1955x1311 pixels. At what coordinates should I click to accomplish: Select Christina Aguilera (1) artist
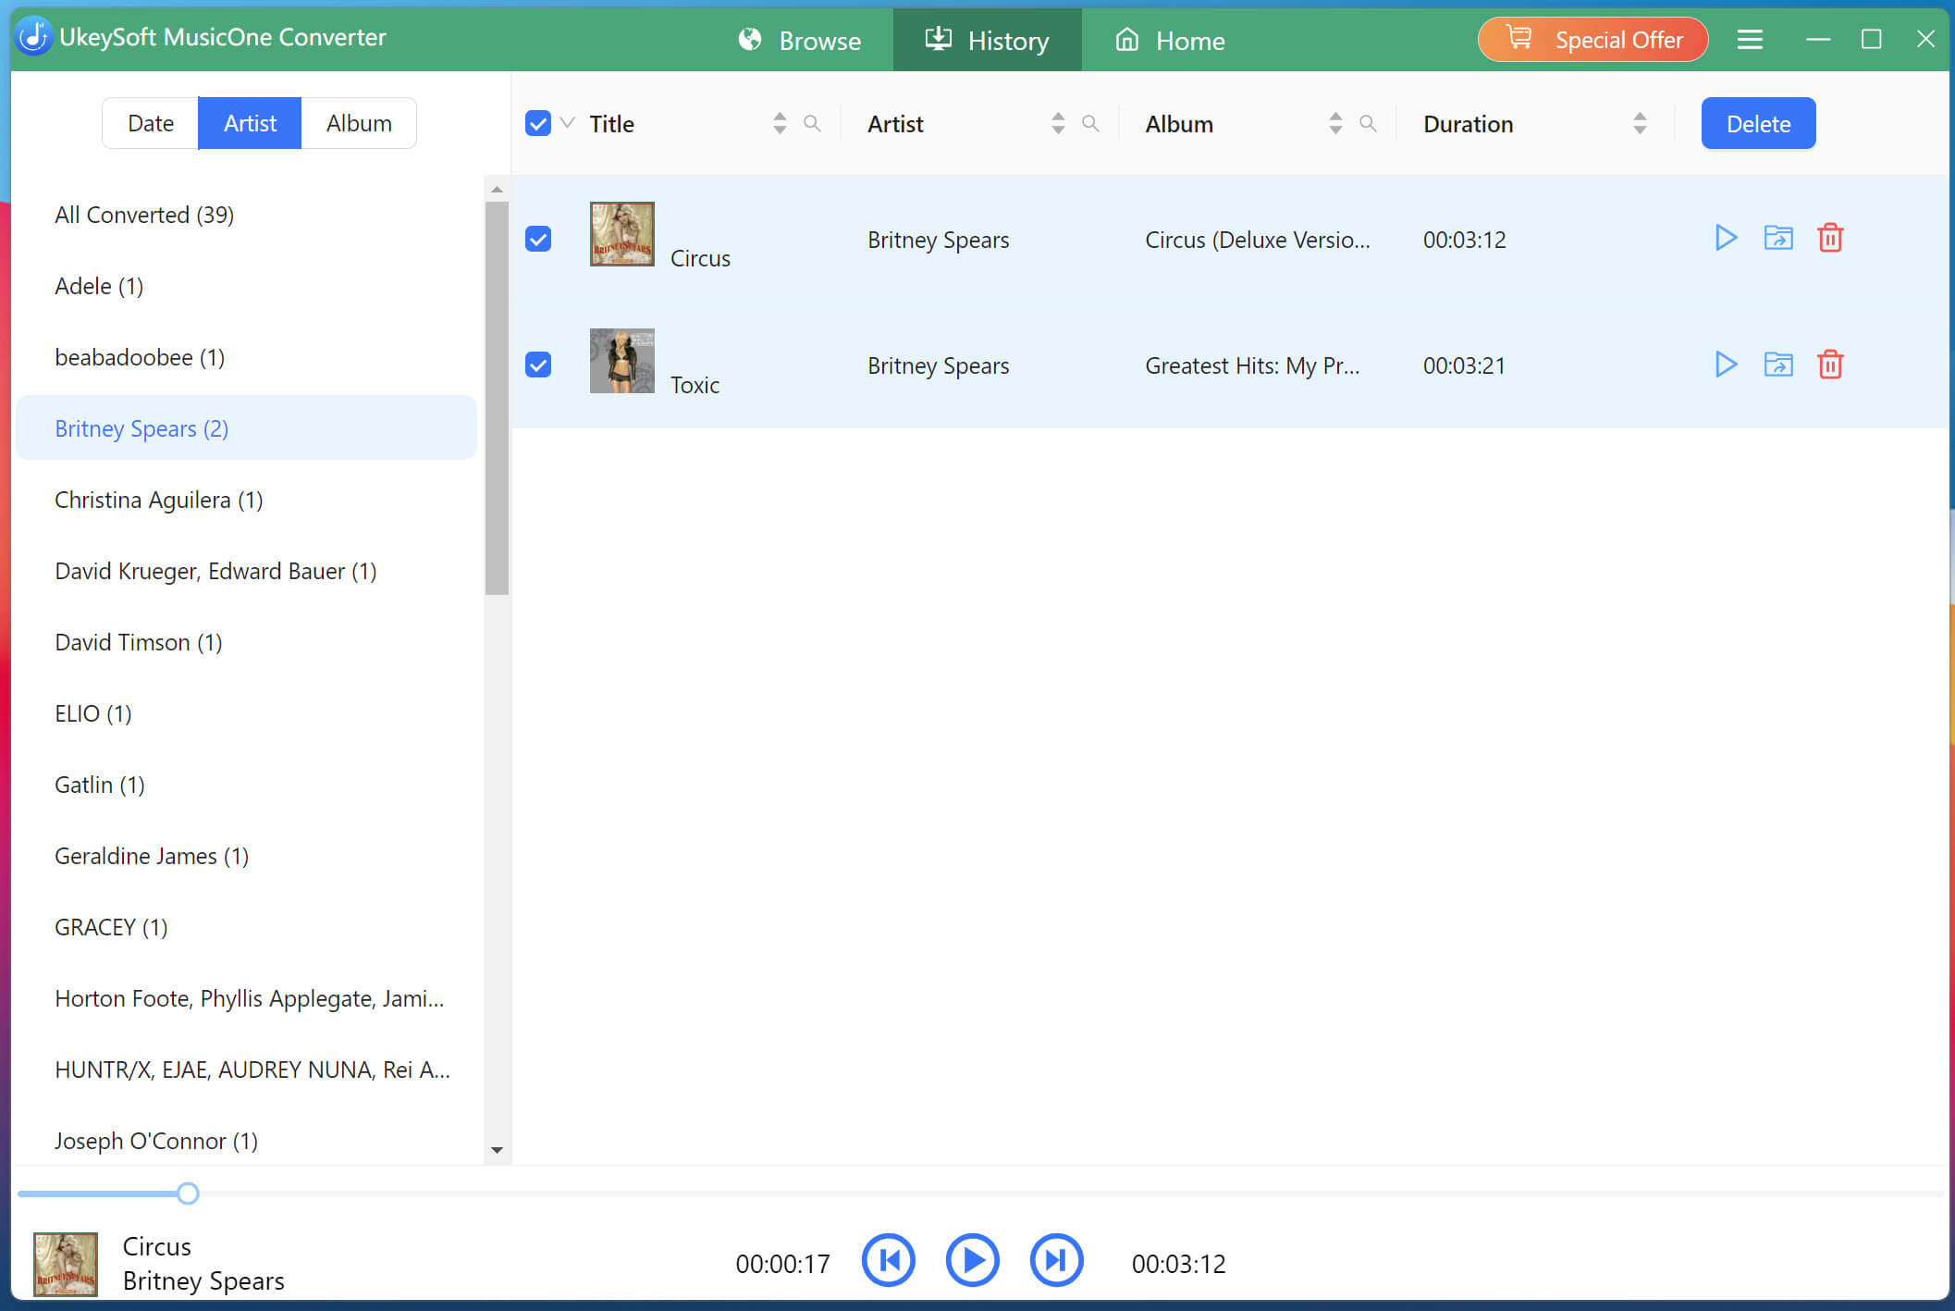pos(246,500)
